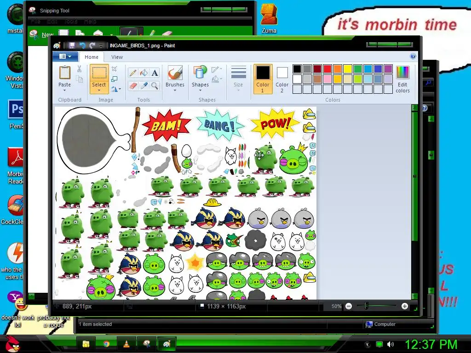
Task: Switch to the Home ribbon tab
Action: [92, 57]
